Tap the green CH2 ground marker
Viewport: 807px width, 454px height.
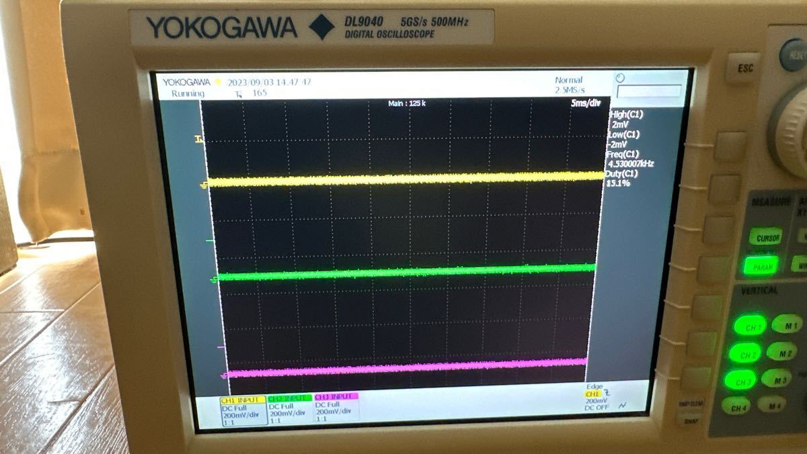[x=213, y=280]
